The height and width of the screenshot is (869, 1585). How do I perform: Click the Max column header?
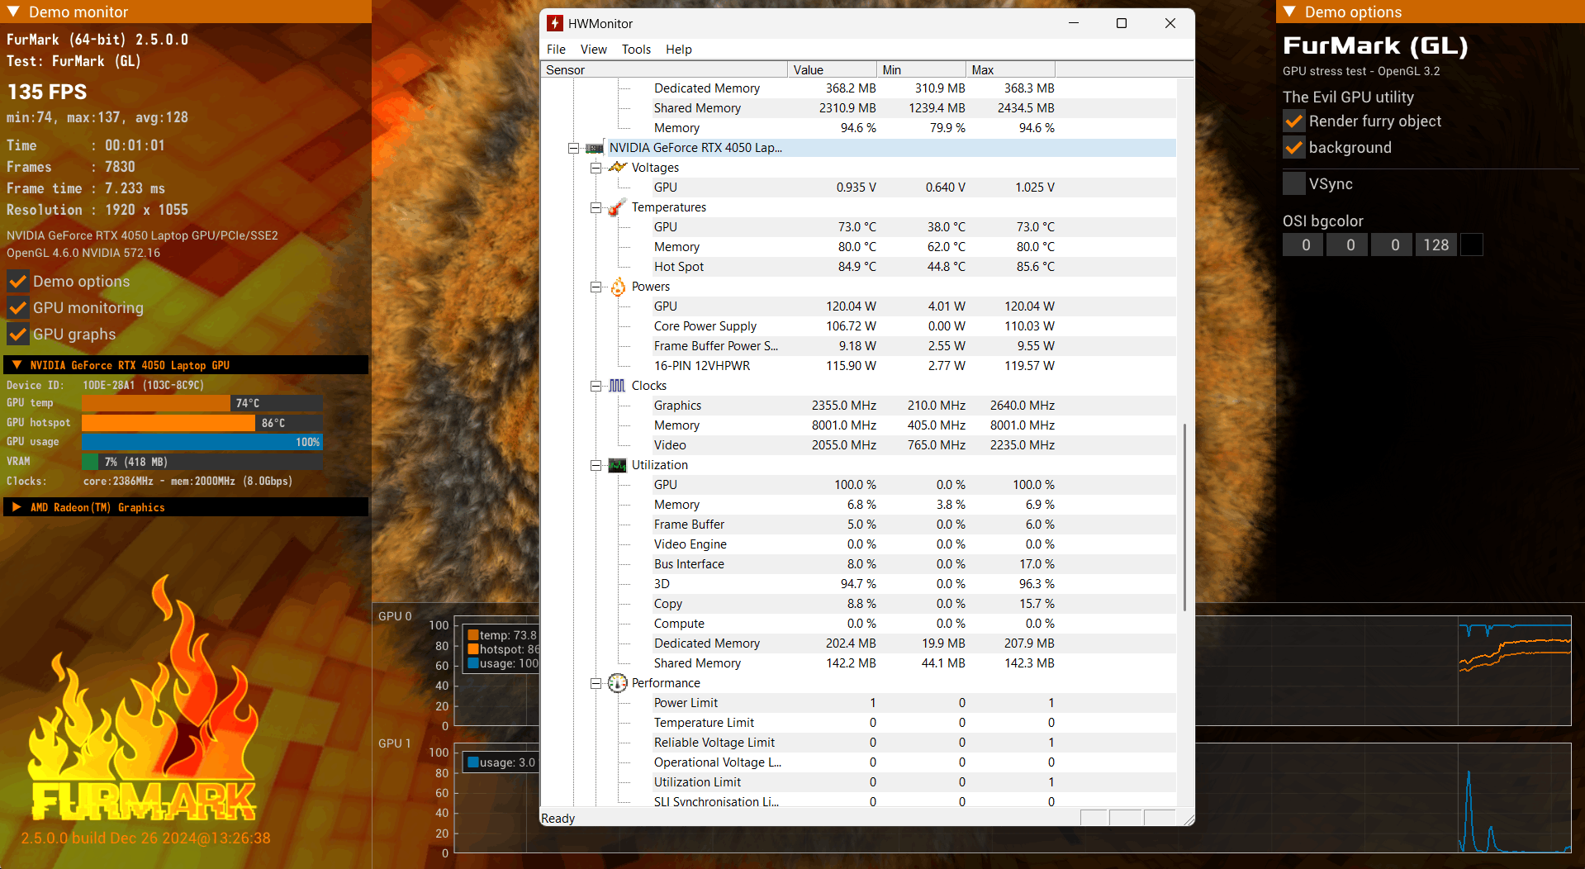[x=1010, y=70]
